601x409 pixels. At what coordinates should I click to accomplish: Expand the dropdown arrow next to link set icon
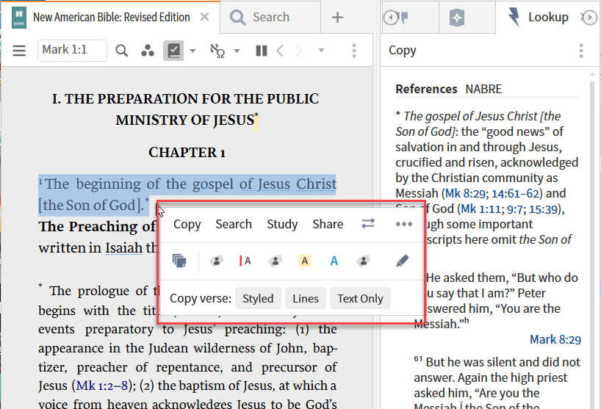pyautogui.click(x=237, y=51)
